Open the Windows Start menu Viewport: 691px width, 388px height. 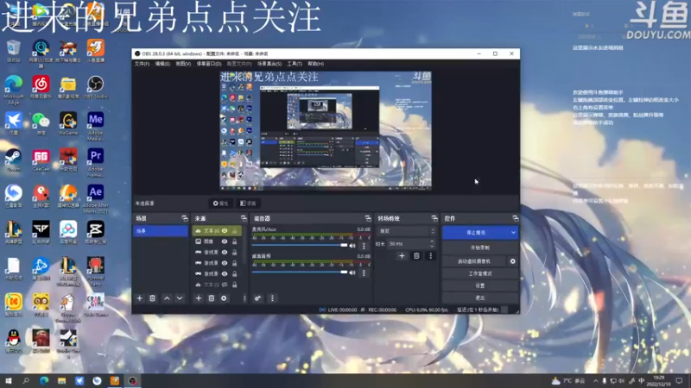click(x=8, y=380)
